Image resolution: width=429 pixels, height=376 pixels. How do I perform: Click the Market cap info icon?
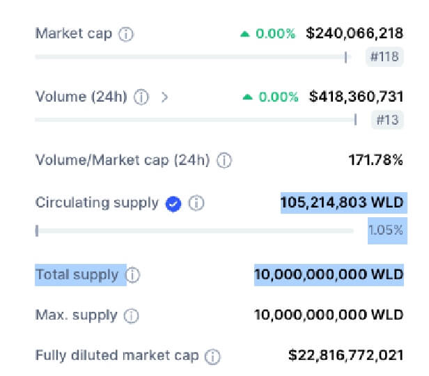click(126, 34)
